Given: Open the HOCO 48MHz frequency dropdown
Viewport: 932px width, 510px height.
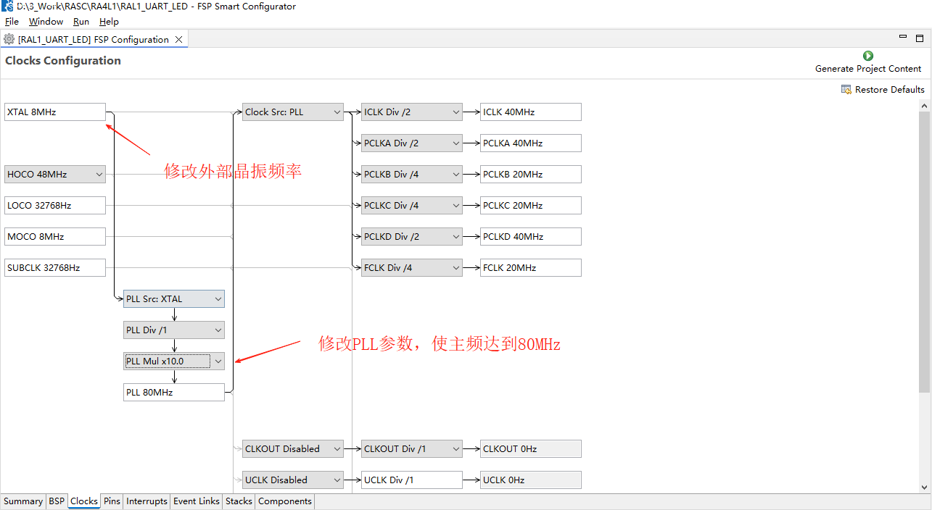Looking at the screenshot, I should (x=55, y=175).
